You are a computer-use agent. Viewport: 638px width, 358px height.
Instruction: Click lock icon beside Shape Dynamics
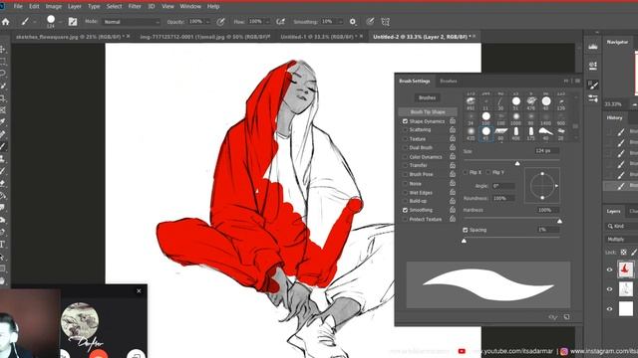click(x=452, y=121)
